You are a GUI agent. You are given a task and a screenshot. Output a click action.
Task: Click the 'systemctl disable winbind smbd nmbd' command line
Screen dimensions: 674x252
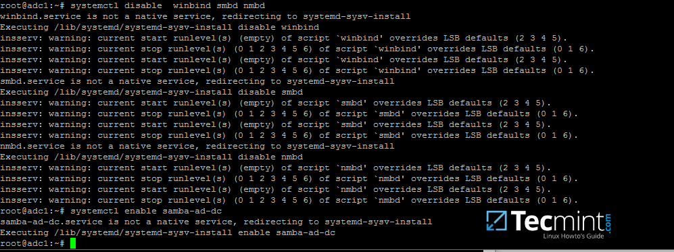coord(133,5)
